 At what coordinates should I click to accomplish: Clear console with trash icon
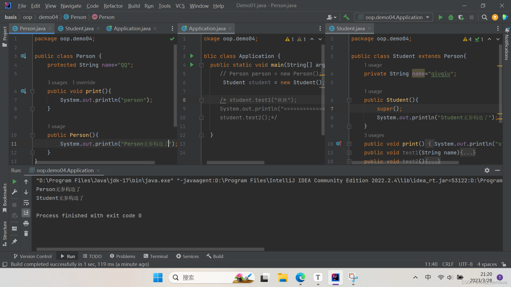point(26,234)
